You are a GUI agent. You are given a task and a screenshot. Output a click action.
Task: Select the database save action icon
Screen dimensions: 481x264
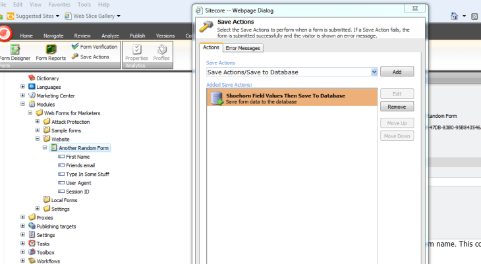[x=216, y=98]
